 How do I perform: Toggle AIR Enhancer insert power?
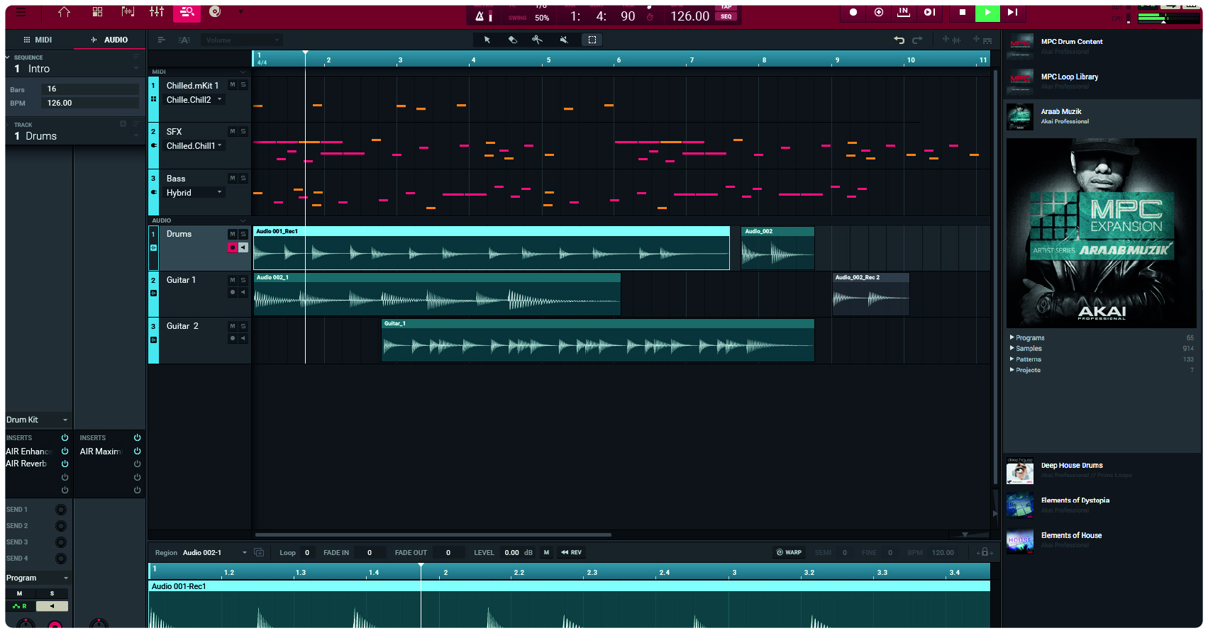(x=65, y=451)
